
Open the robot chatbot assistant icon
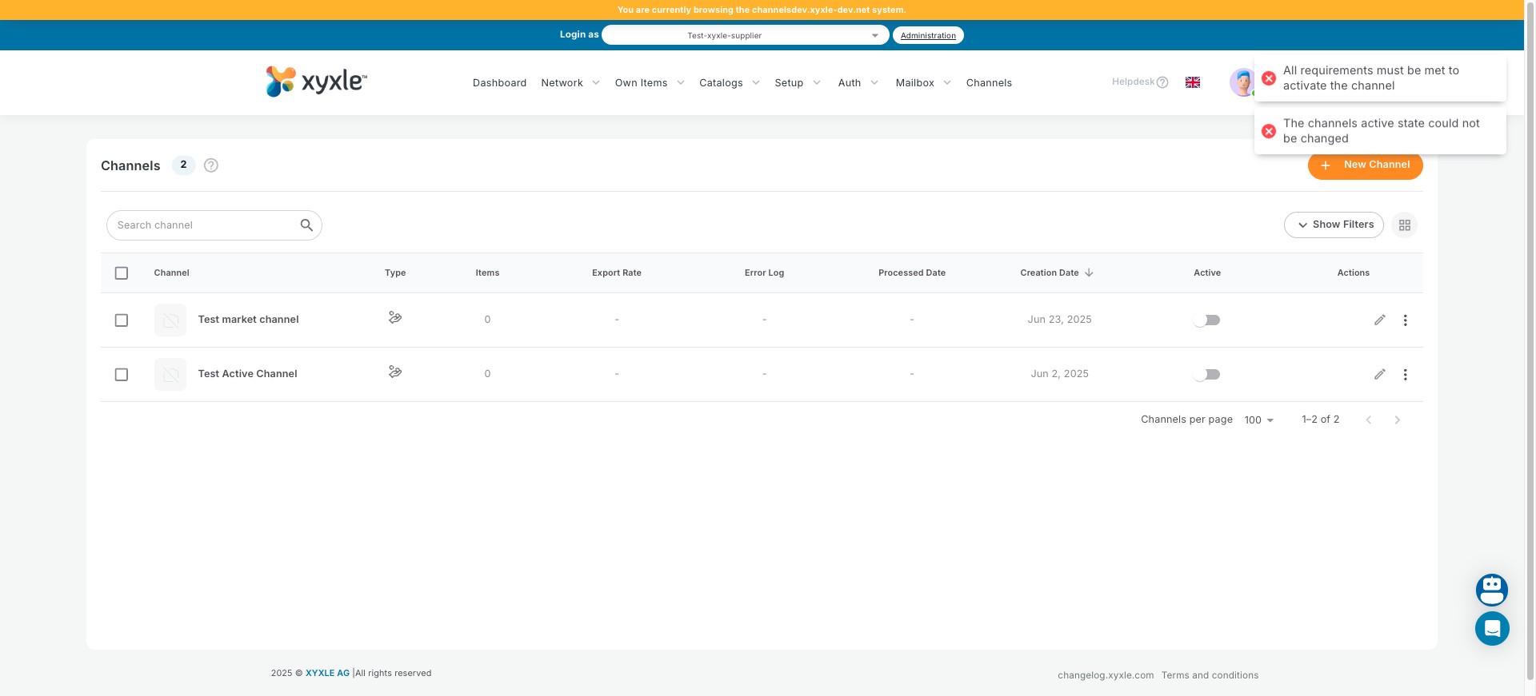tap(1491, 590)
